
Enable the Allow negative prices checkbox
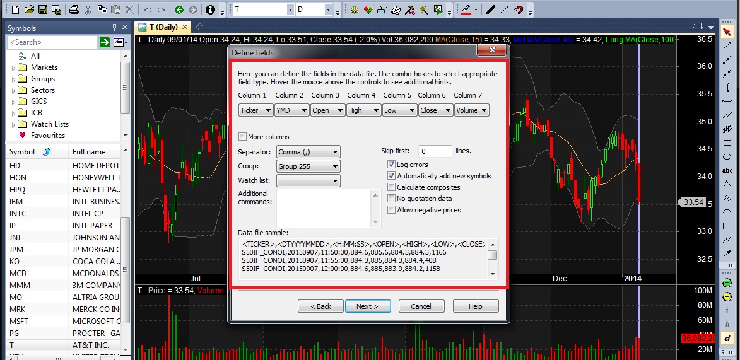[391, 210]
